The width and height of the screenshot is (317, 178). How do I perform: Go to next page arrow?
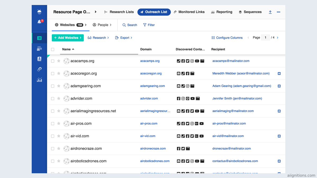point(277,38)
